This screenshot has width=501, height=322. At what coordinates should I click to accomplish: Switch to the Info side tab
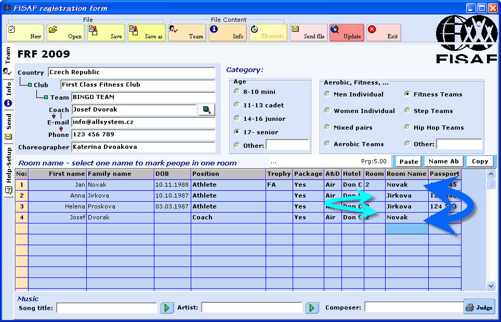click(x=8, y=95)
